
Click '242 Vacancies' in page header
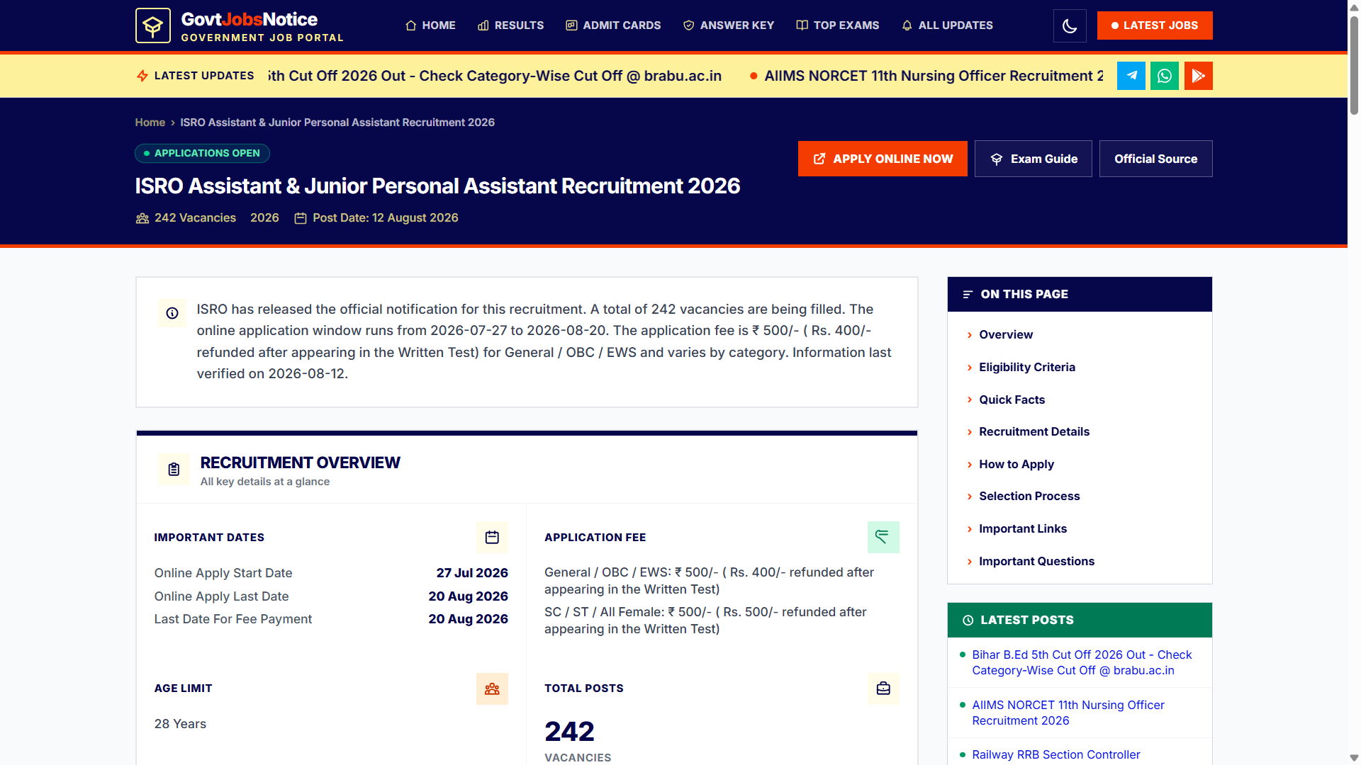[x=195, y=218]
